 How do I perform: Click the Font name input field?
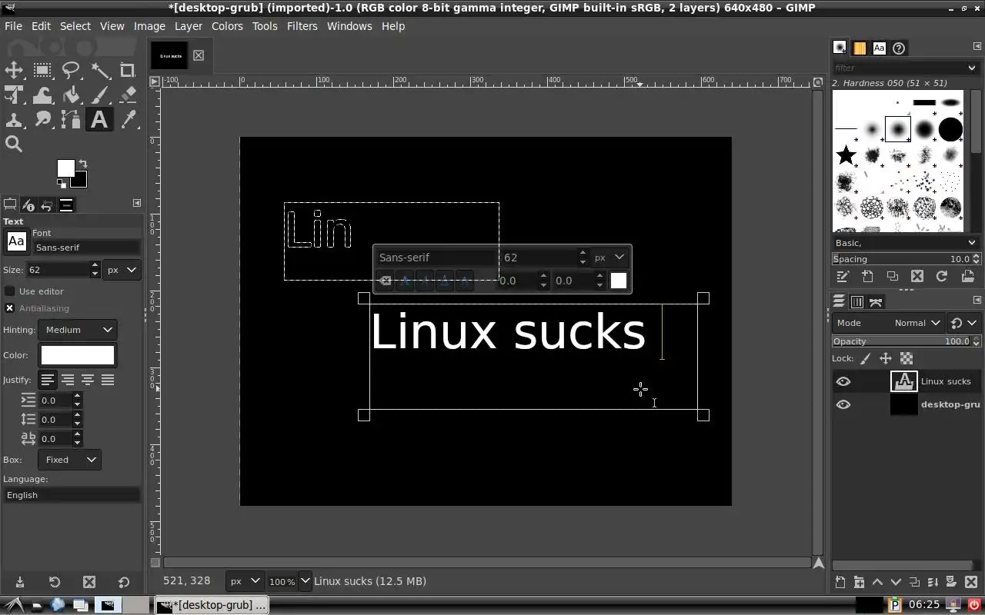point(86,248)
